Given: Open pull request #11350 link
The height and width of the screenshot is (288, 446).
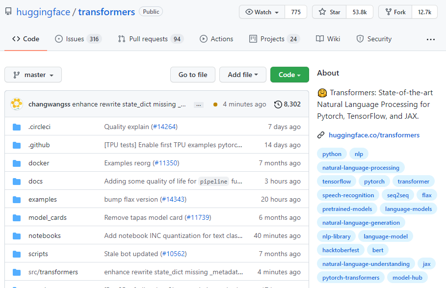Looking at the screenshot, I should pyautogui.click(x=166, y=163).
